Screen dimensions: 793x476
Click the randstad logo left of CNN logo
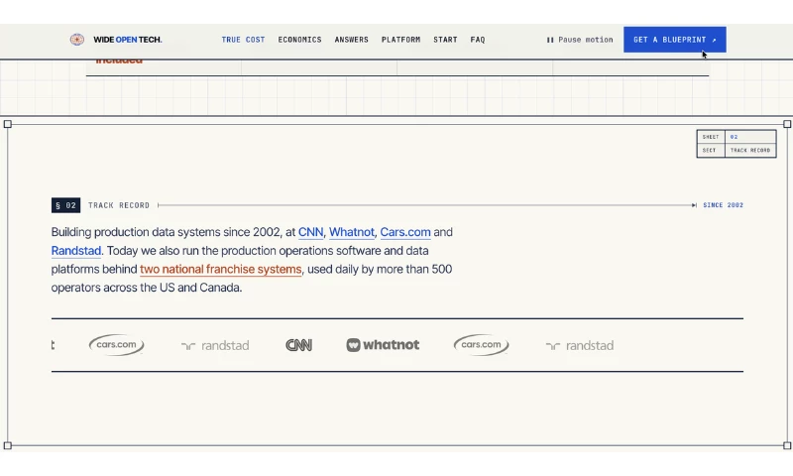(215, 345)
